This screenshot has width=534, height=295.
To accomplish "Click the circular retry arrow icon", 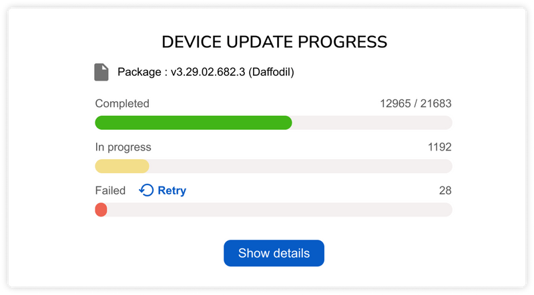I will point(146,190).
